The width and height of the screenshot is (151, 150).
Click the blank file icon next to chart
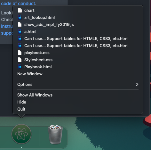tap(20, 10)
